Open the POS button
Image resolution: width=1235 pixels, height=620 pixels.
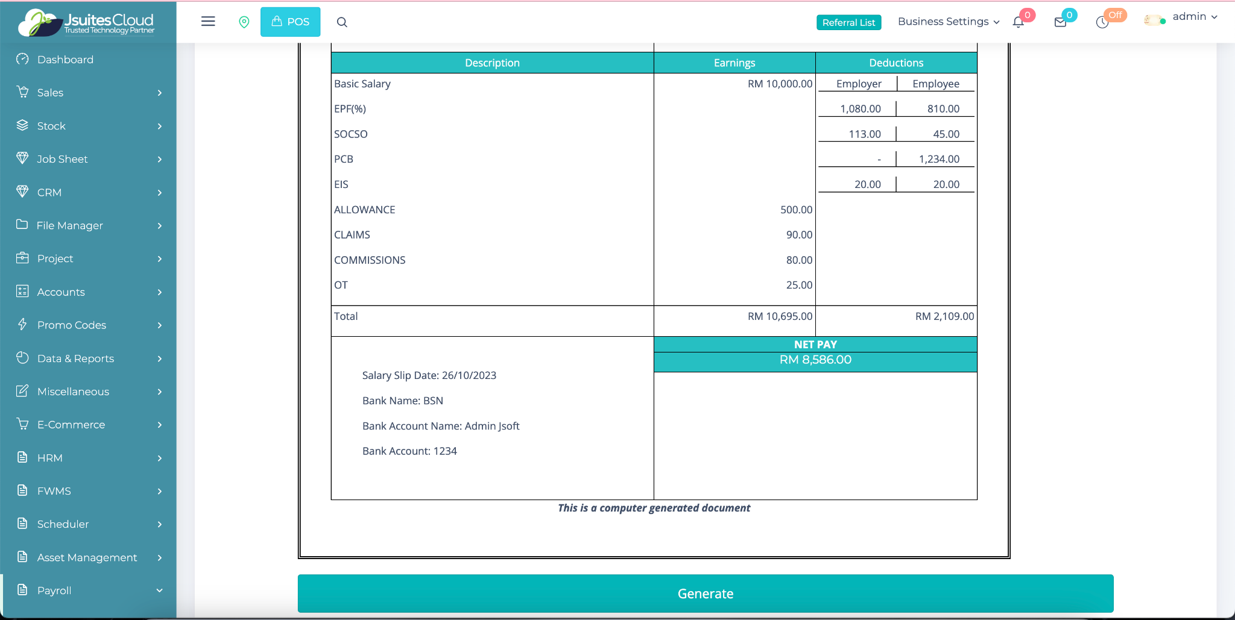pos(290,22)
